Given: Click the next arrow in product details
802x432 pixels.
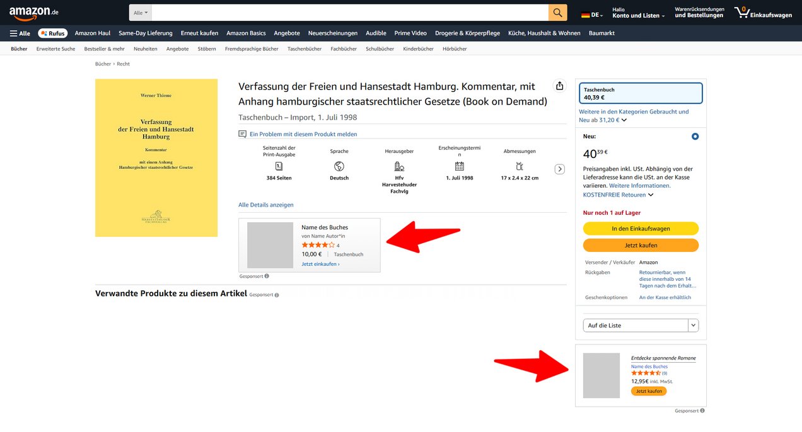Looking at the screenshot, I should [x=559, y=169].
